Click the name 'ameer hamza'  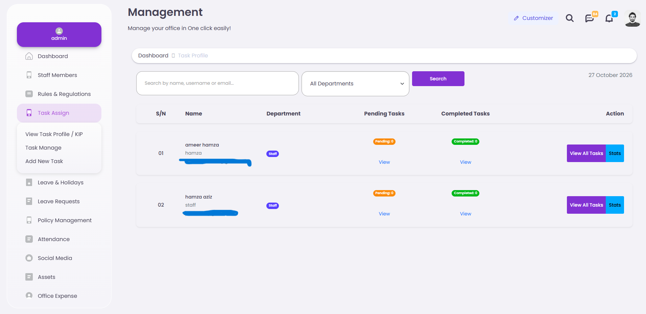tap(202, 145)
